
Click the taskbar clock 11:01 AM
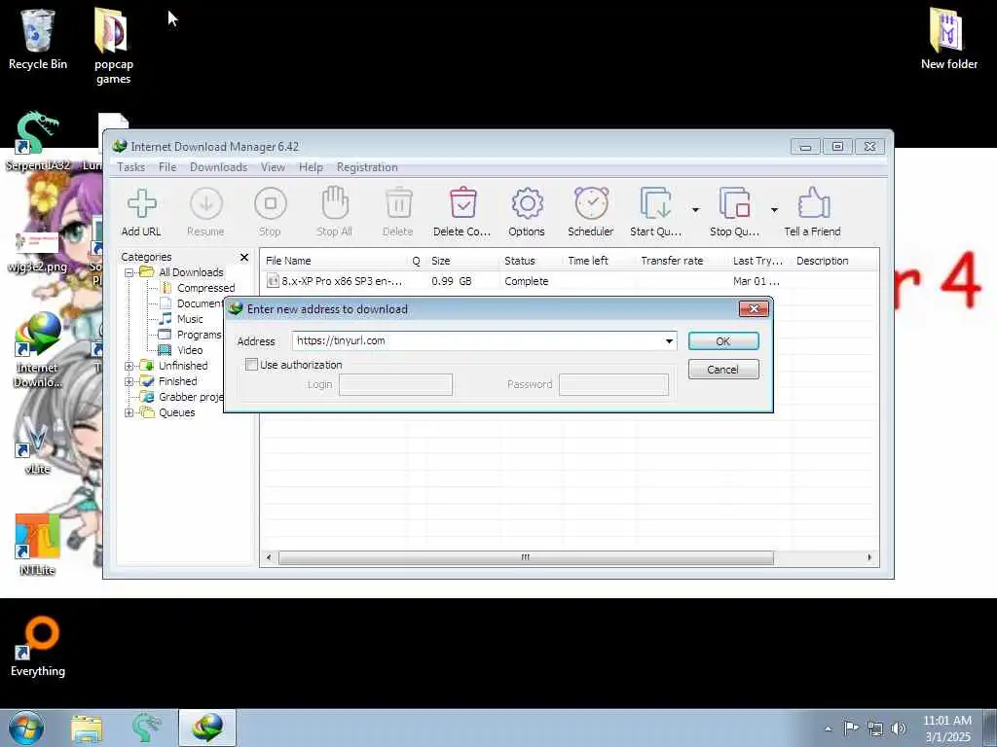(x=946, y=721)
